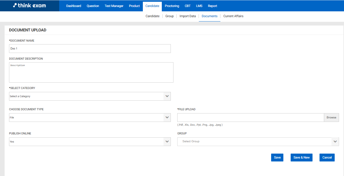Screen dimensions: 344x176
Task: Open the Publish Online dropdown
Action: [90, 142]
